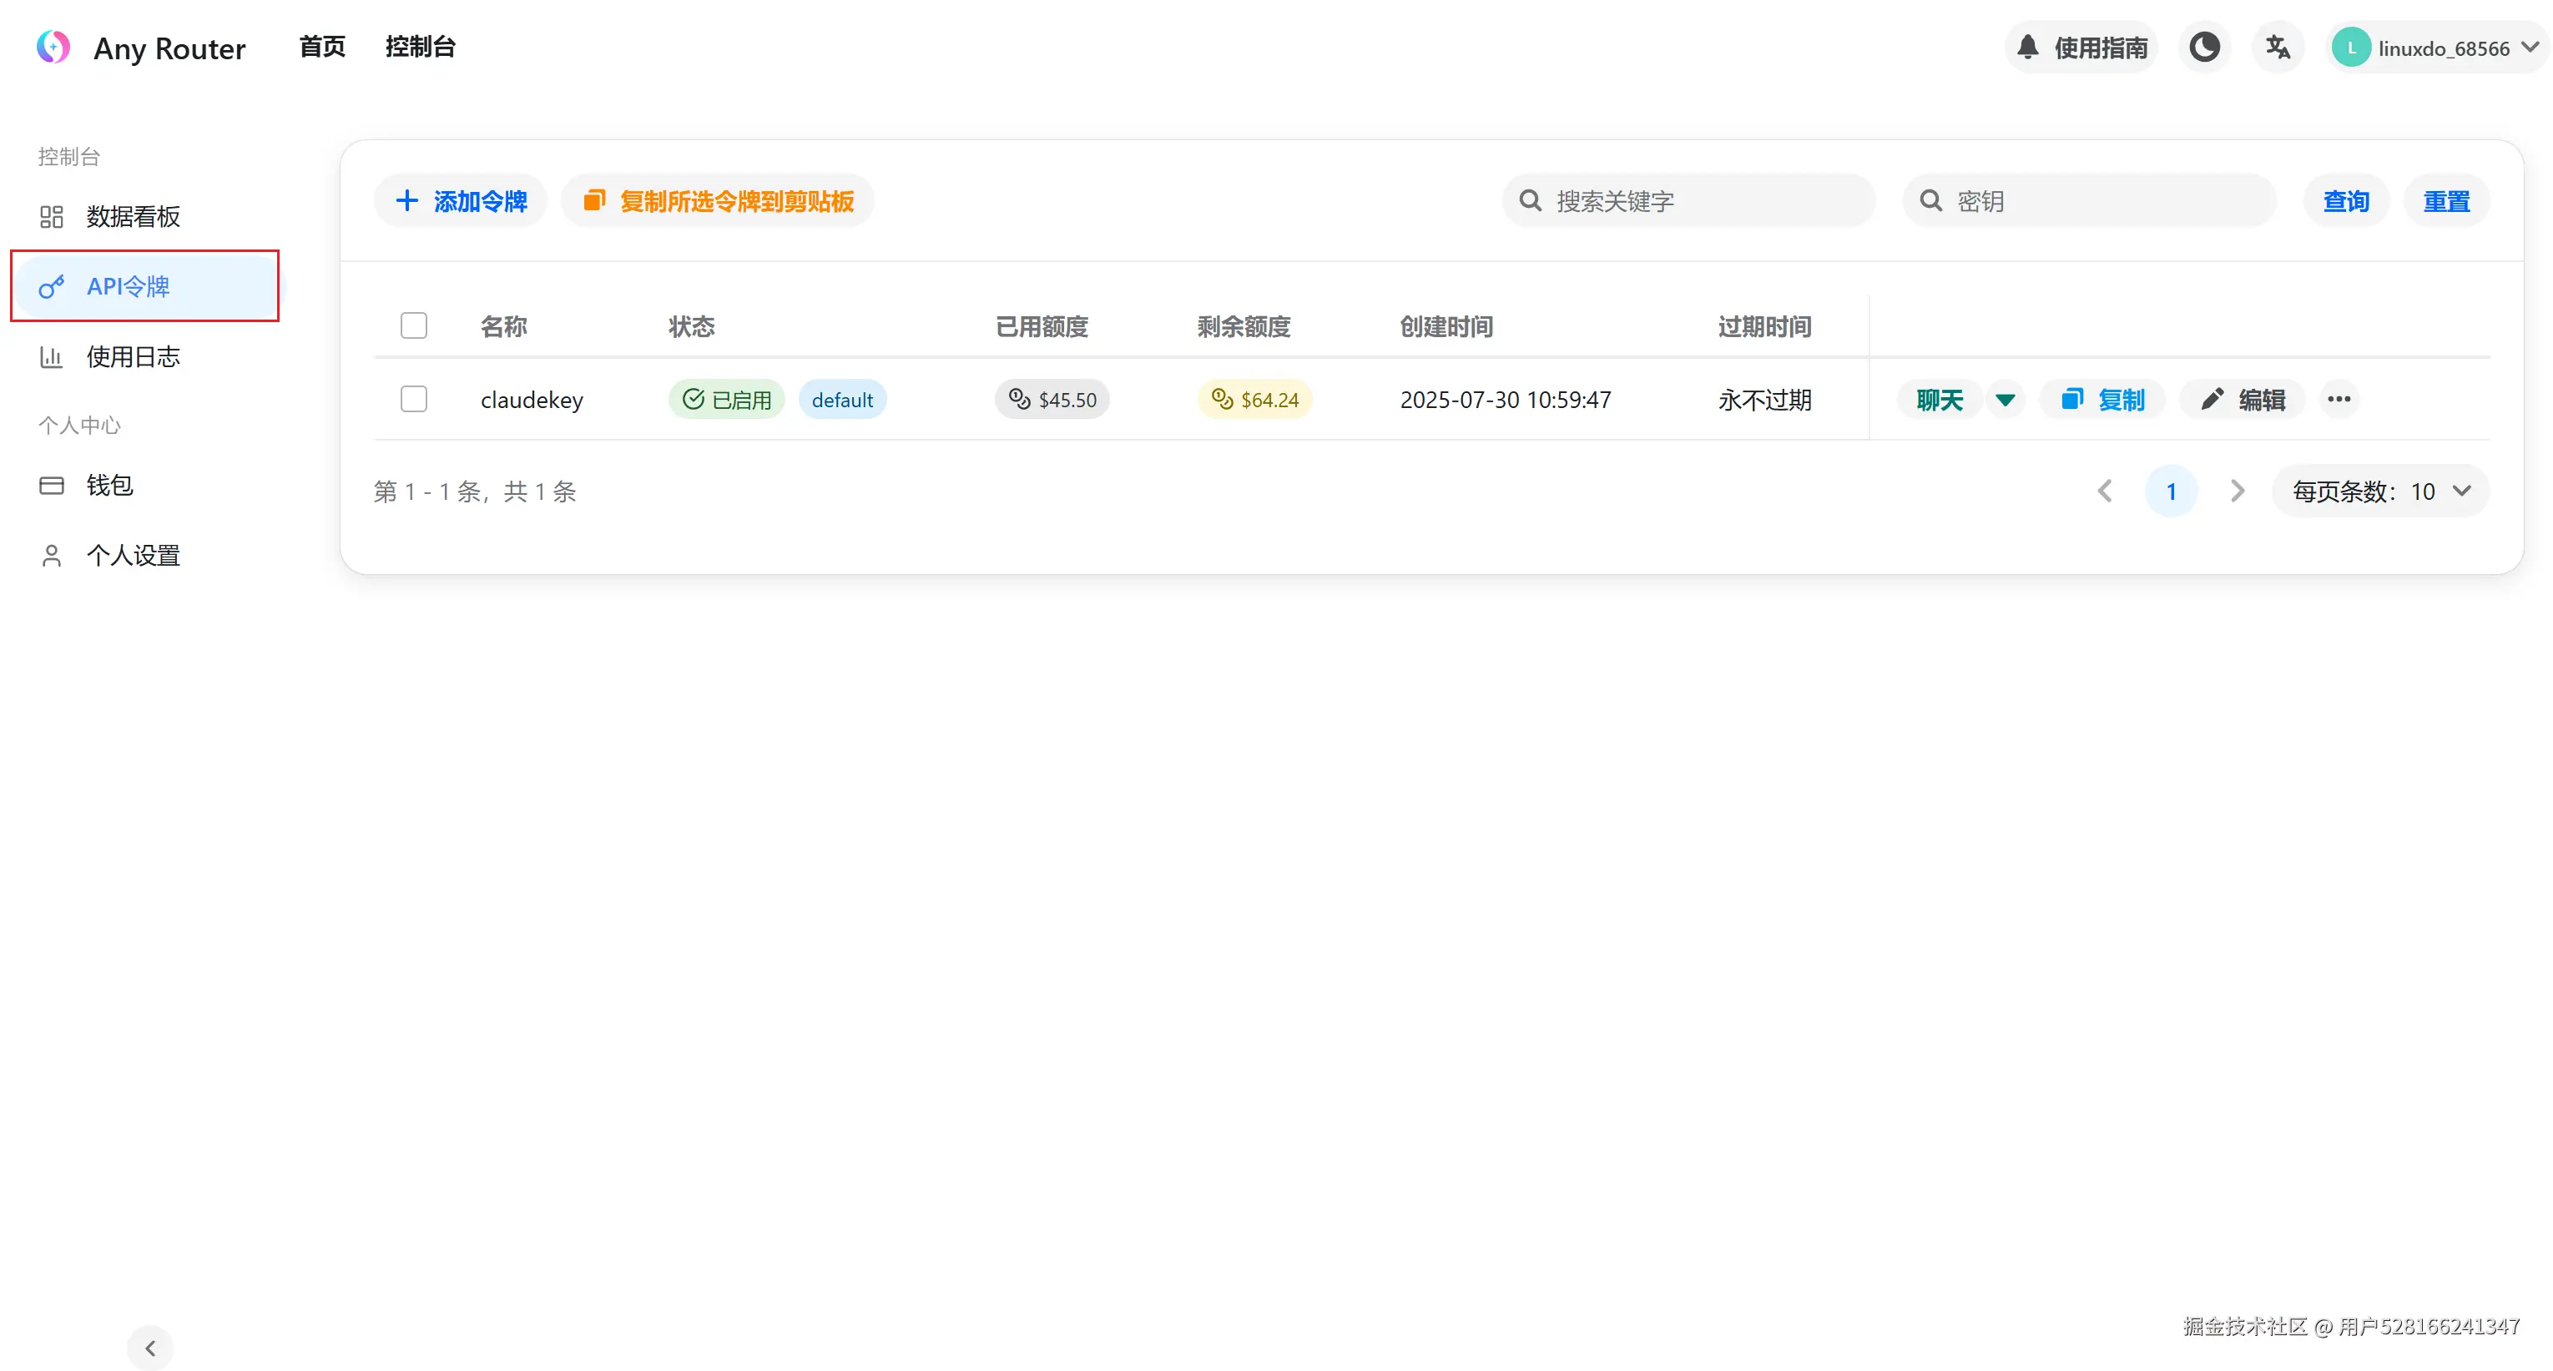Image resolution: width=2553 pixels, height=1371 pixels.
Task: Focus the 搜索关键字 search field
Action: 1704,201
